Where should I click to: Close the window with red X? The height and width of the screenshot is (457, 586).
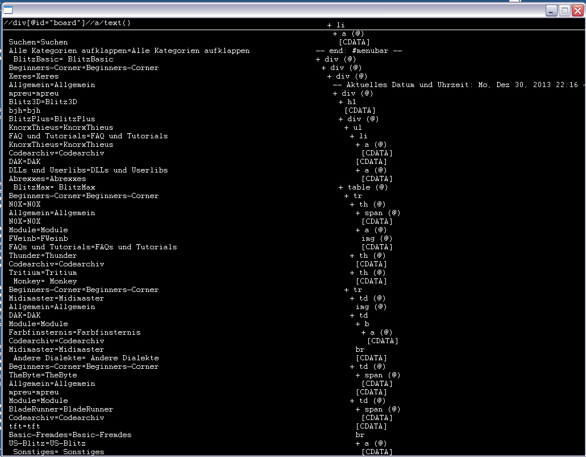pyautogui.click(x=578, y=10)
